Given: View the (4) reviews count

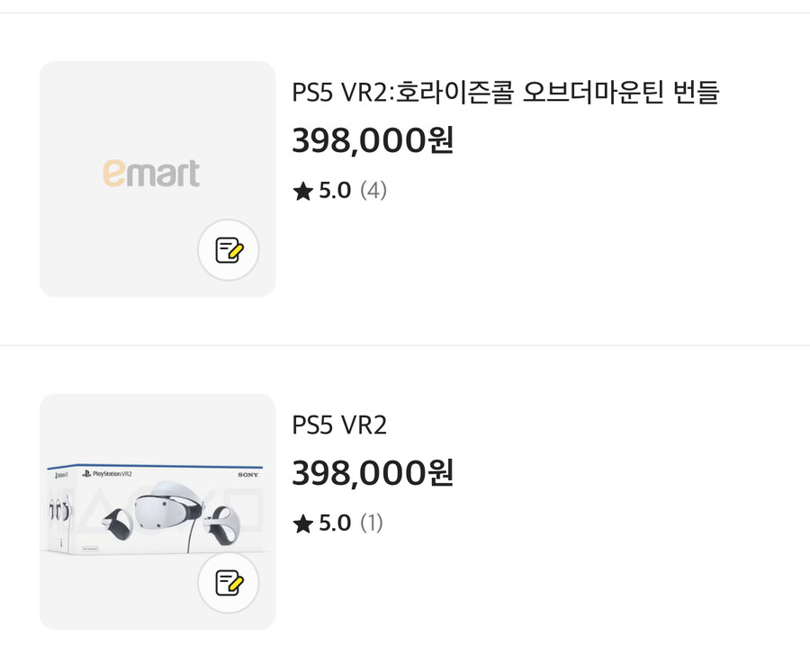Looking at the screenshot, I should coord(373,191).
